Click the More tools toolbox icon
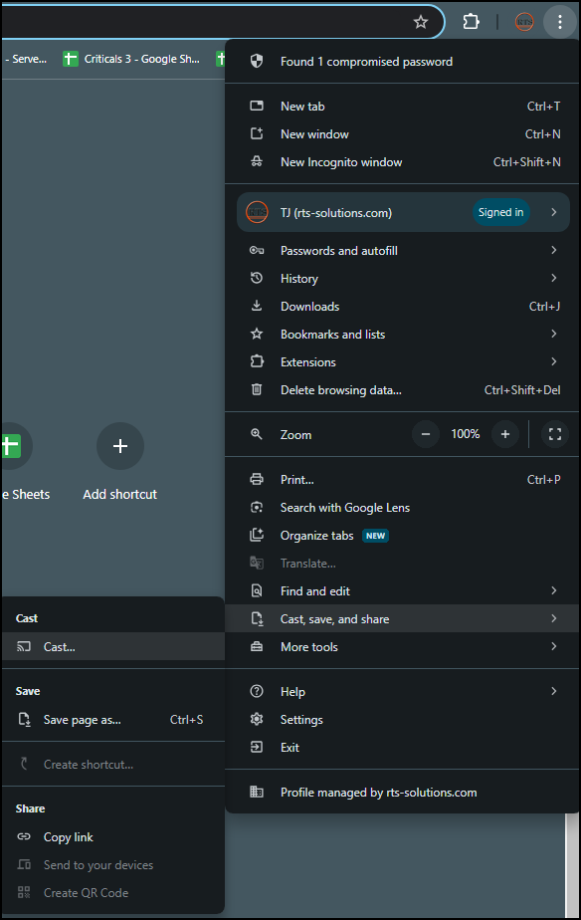581x920 pixels. [x=257, y=646]
